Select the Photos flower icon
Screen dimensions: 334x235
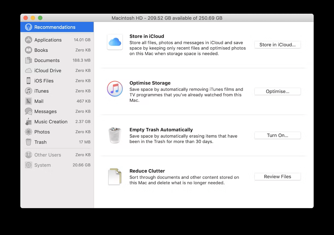point(29,132)
